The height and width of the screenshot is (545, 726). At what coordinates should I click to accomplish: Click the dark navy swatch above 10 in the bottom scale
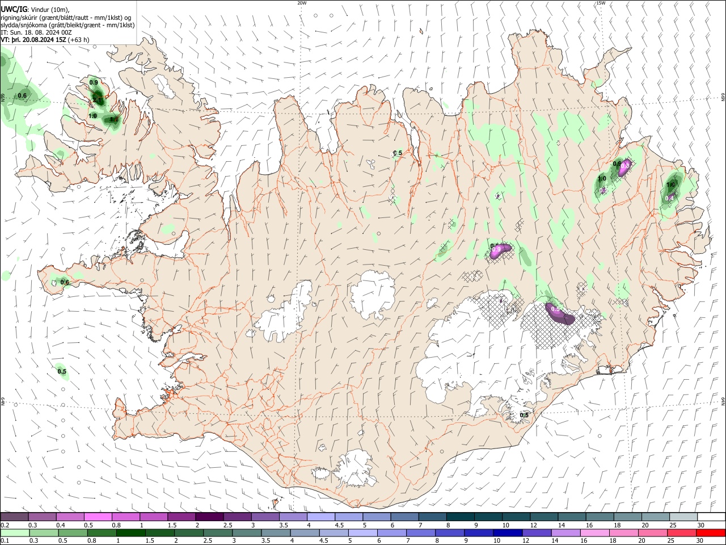point(507,533)
